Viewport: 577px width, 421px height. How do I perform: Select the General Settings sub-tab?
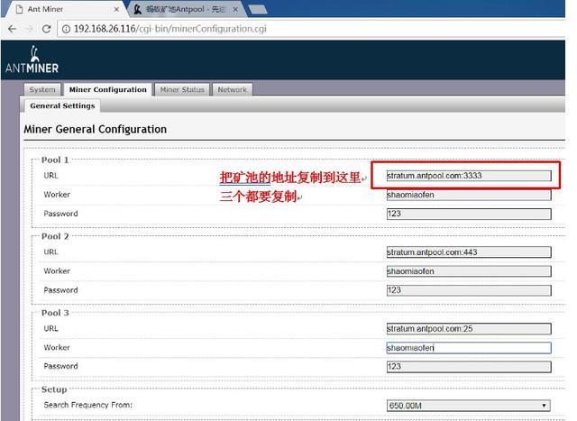click(62, 106)
